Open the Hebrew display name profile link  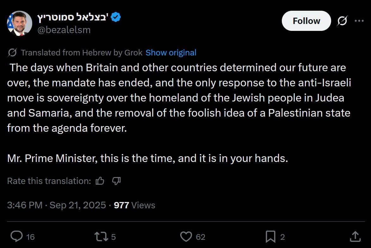73,18
